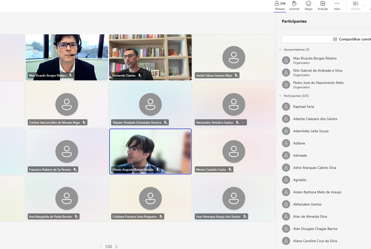Click Ana Margarida de Paula Barreto tile
Screen dimensions: 371x249
(67, 198)
